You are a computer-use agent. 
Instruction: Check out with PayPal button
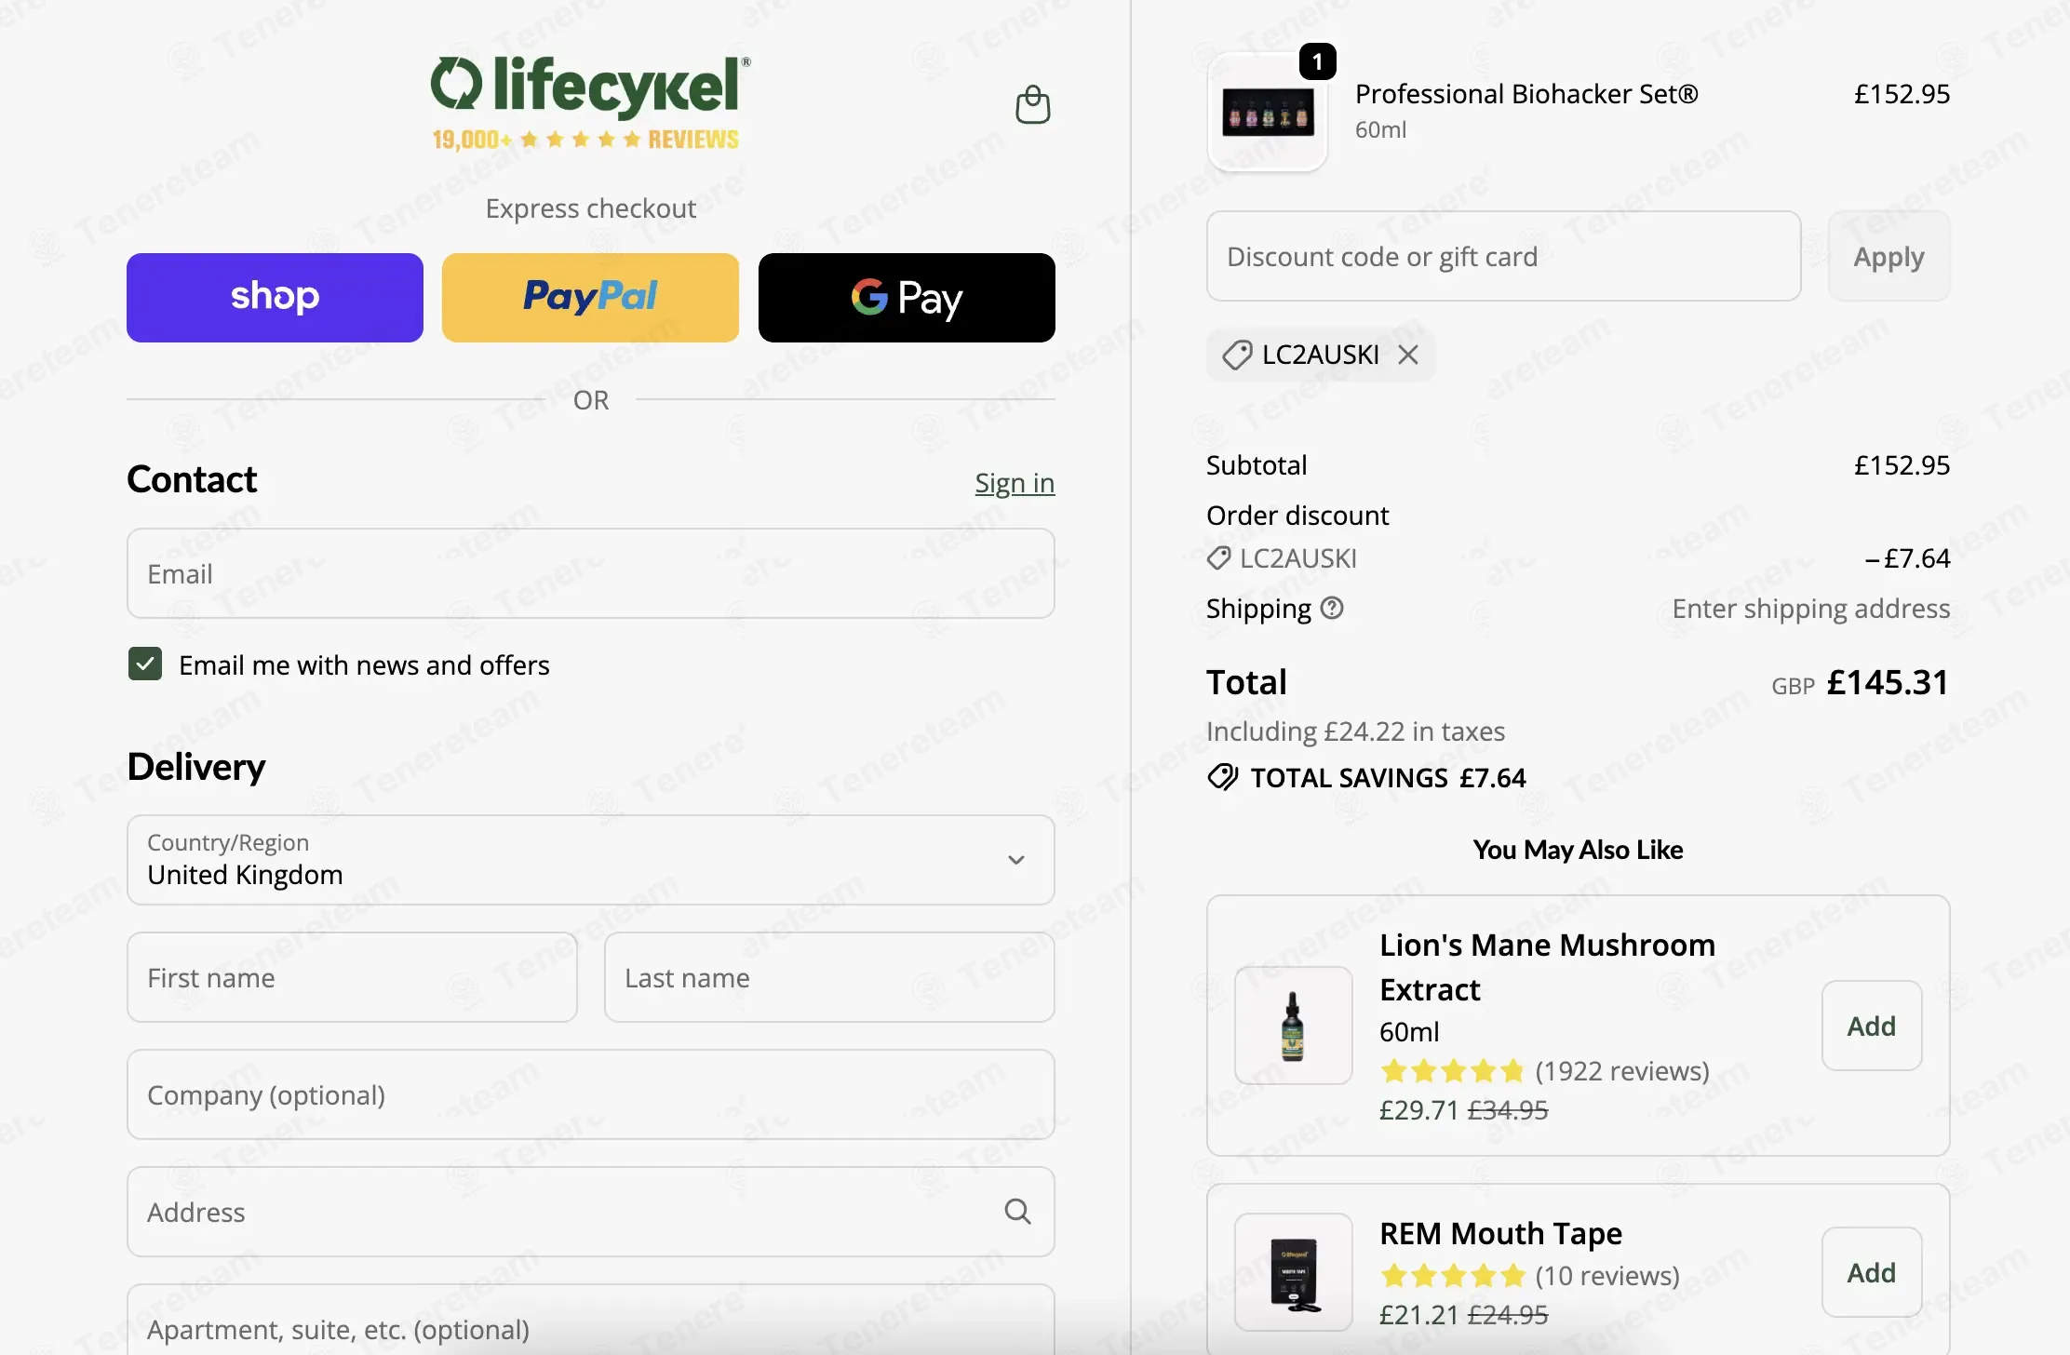(x=590, y=298)
